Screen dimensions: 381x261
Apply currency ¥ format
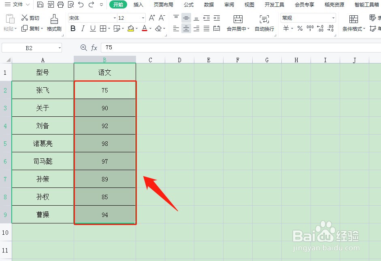[x=286, y=28]
